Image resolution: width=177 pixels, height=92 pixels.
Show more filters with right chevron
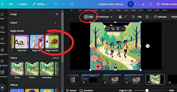pos(58,69)
